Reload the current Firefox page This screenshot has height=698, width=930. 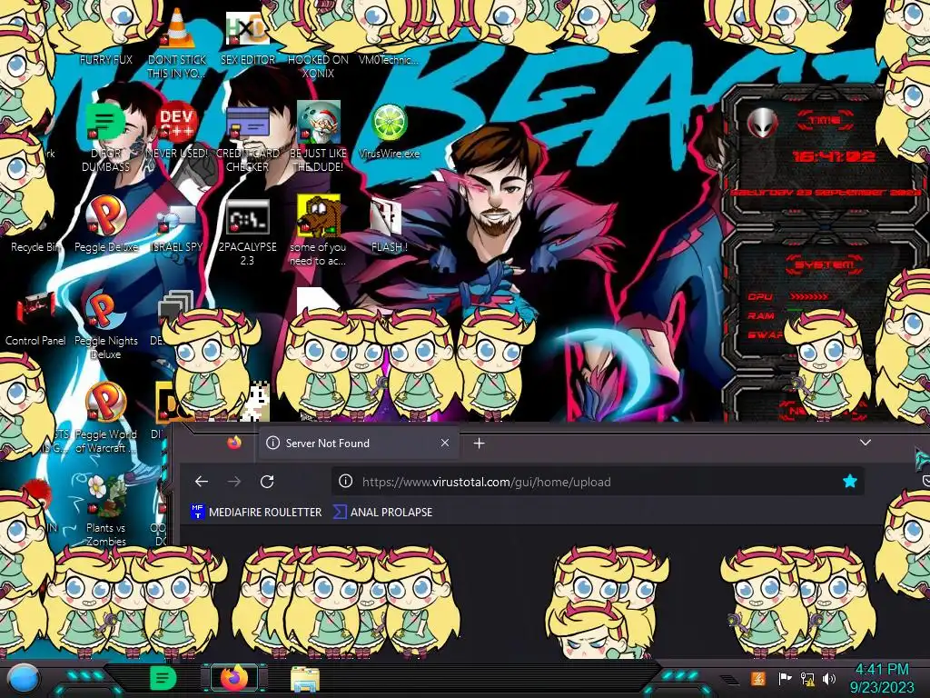pyautogui.click(x=267, y=482)
